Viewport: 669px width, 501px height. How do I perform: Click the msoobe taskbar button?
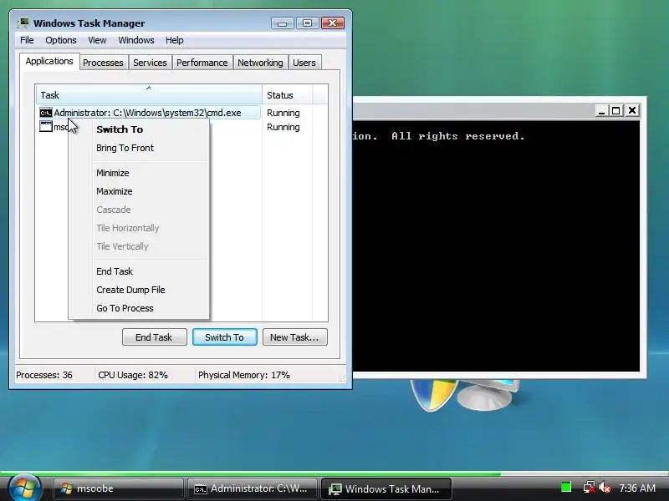[118, 488]
